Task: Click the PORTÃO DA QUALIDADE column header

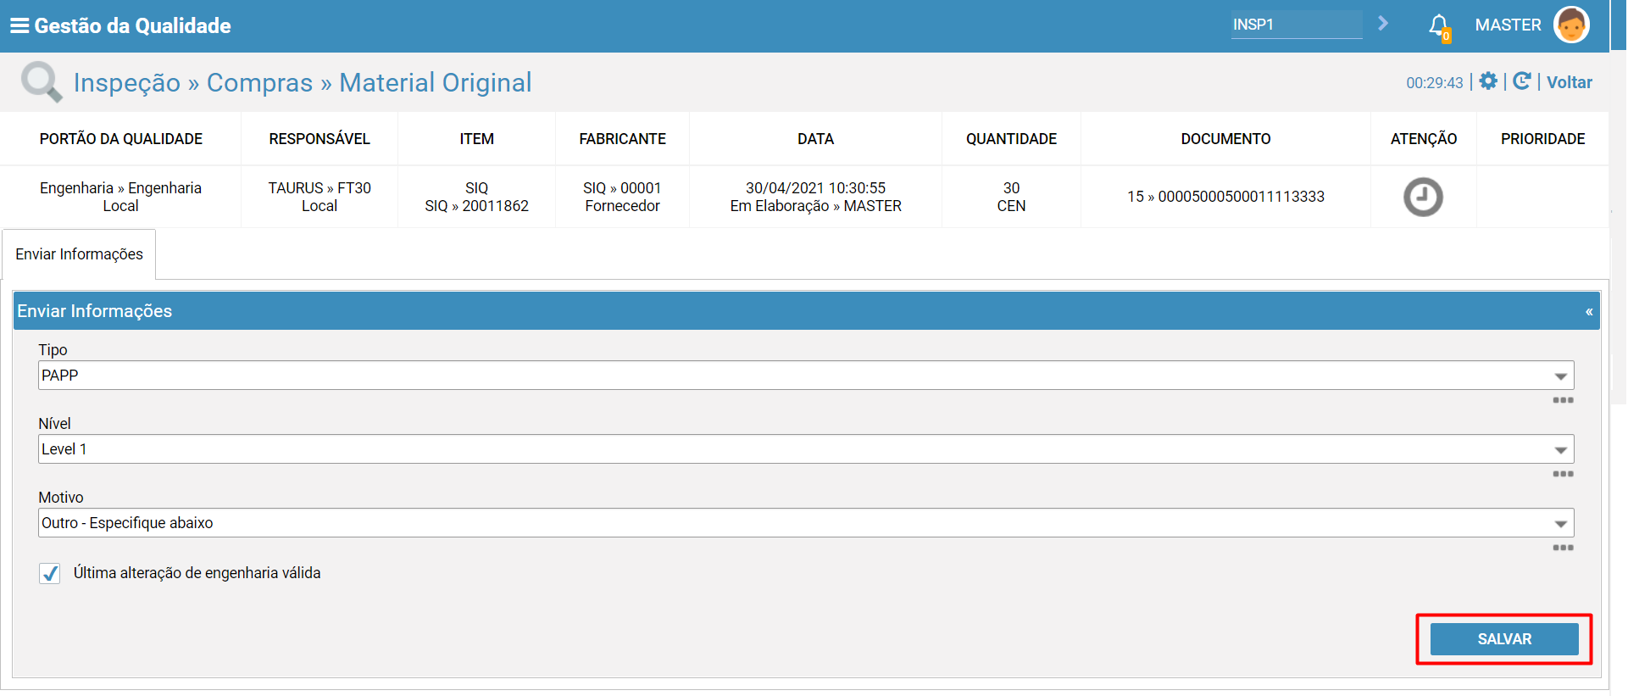Action: [121, 139]
